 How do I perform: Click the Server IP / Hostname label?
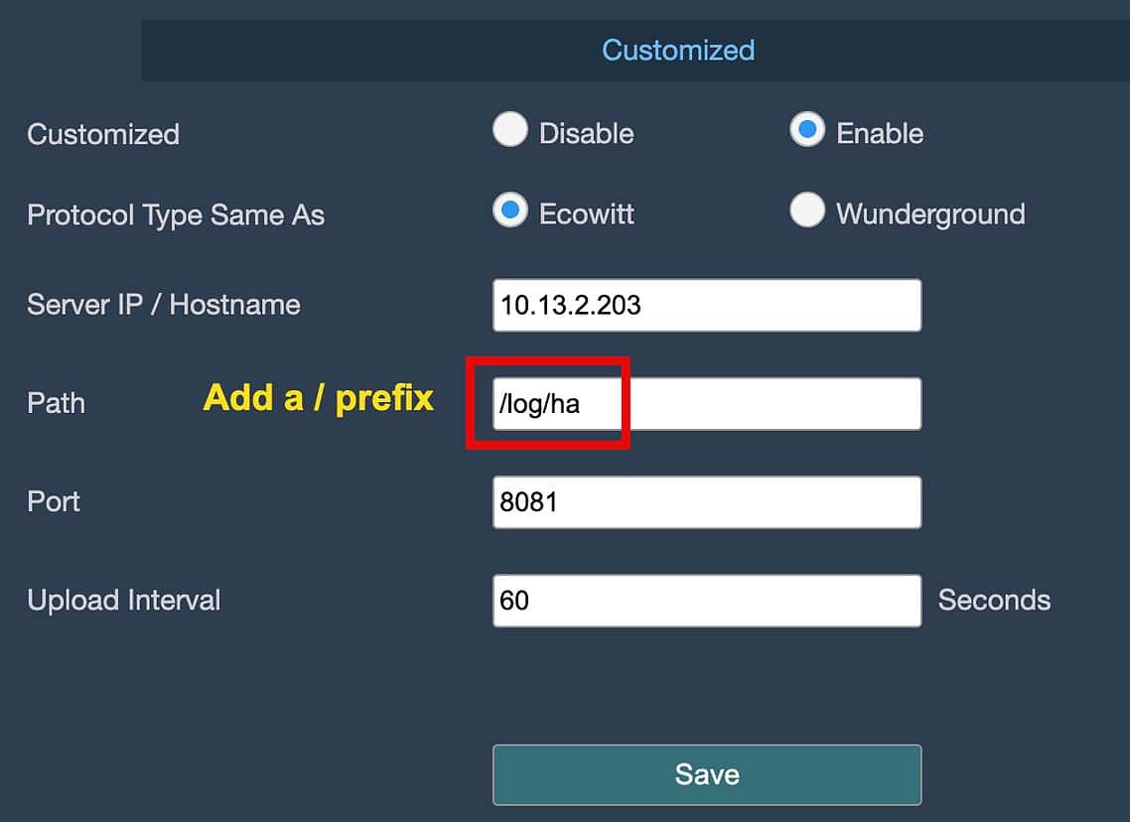point(164,305)
